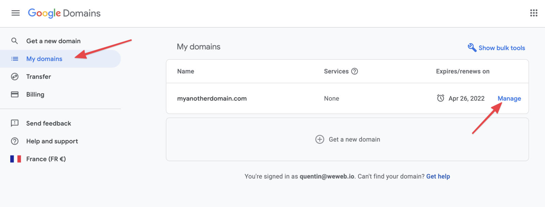Open My domains in the sidebar

click(x=44, y=59)
